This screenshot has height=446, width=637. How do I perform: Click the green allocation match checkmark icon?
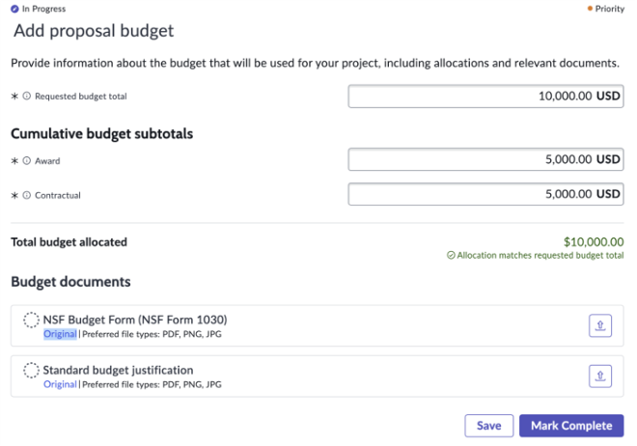451,255
